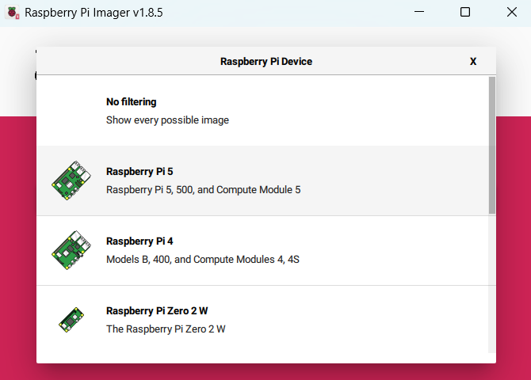Click 'Show every possible image' description
This screenshot has height=380, width=531.
pyautogui.click(x=168, y=120)
